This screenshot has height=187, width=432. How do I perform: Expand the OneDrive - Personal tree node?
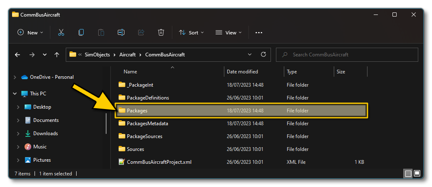(x=15, y=77)
